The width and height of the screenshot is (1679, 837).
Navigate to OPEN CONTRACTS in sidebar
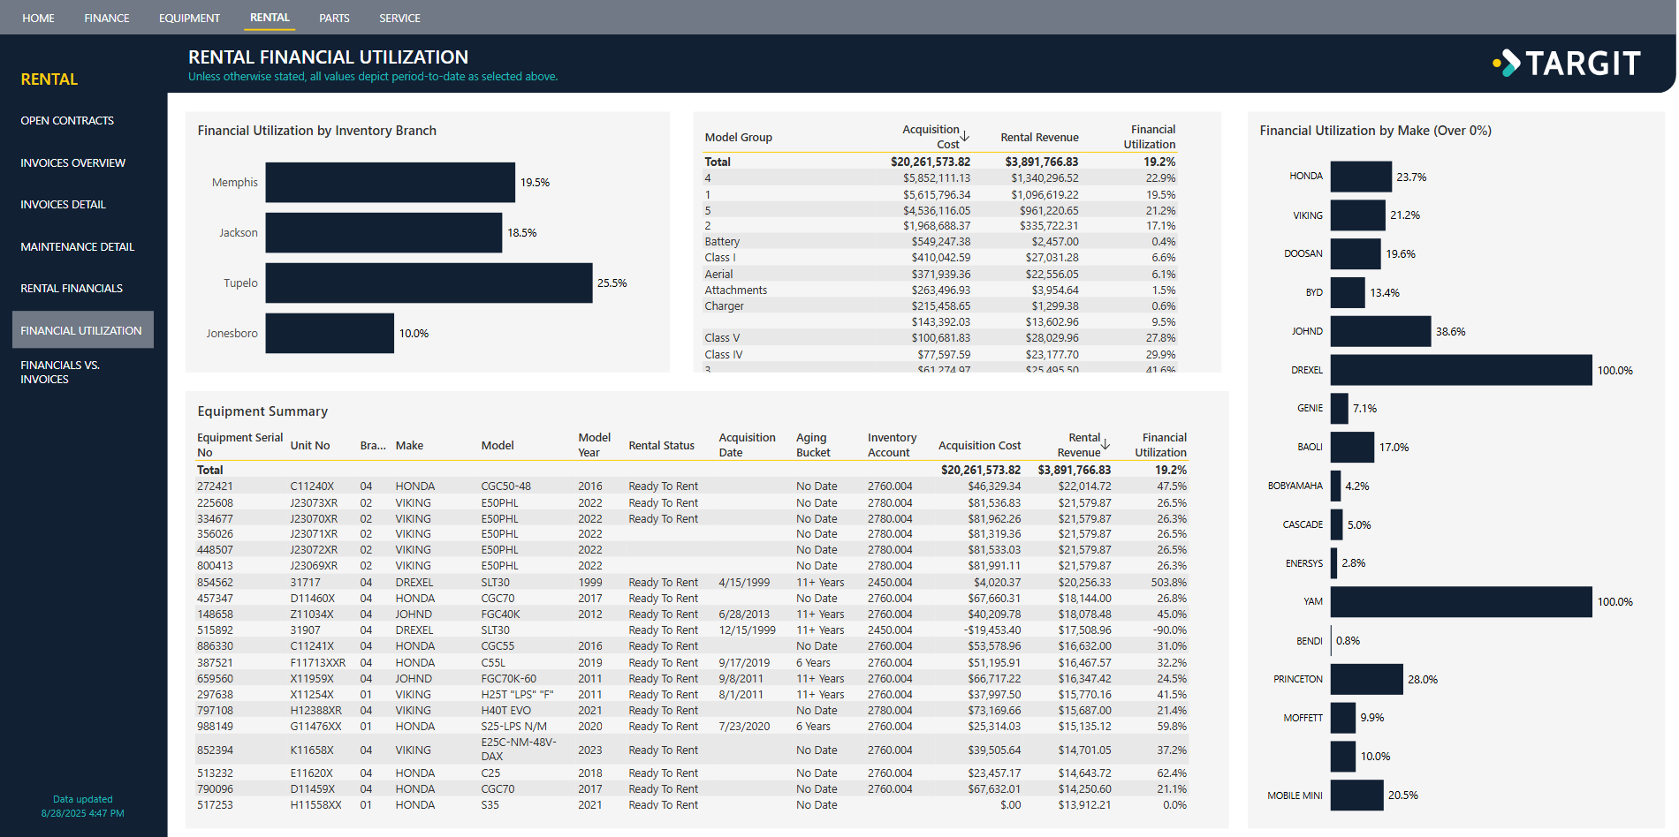pos(66,120)
